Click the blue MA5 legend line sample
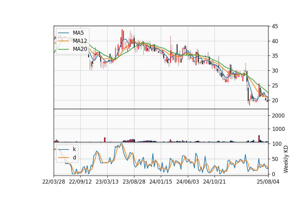This screenshot has width=298, height=214. tap(63, 33)
